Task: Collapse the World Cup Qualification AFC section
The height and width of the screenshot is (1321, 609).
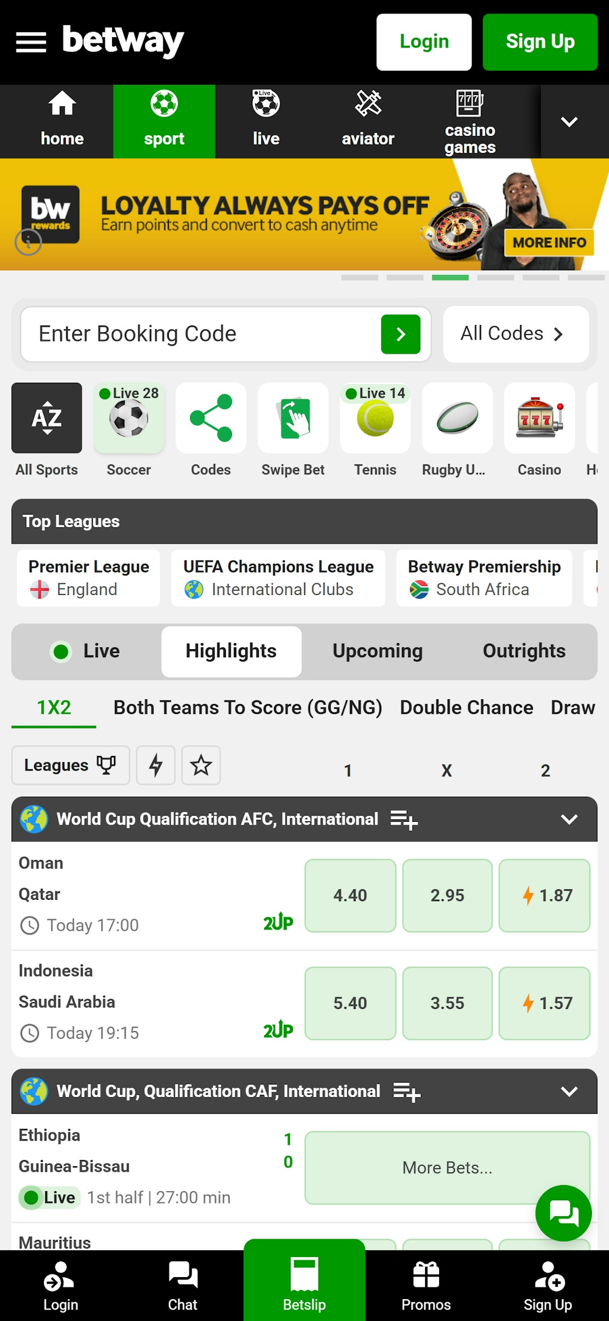Action: pos(570,819)
